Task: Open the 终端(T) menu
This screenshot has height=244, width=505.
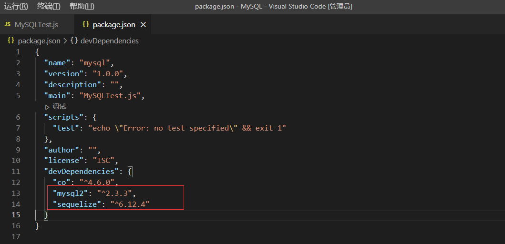Action: pyautogui.click(x=49, y=7)
